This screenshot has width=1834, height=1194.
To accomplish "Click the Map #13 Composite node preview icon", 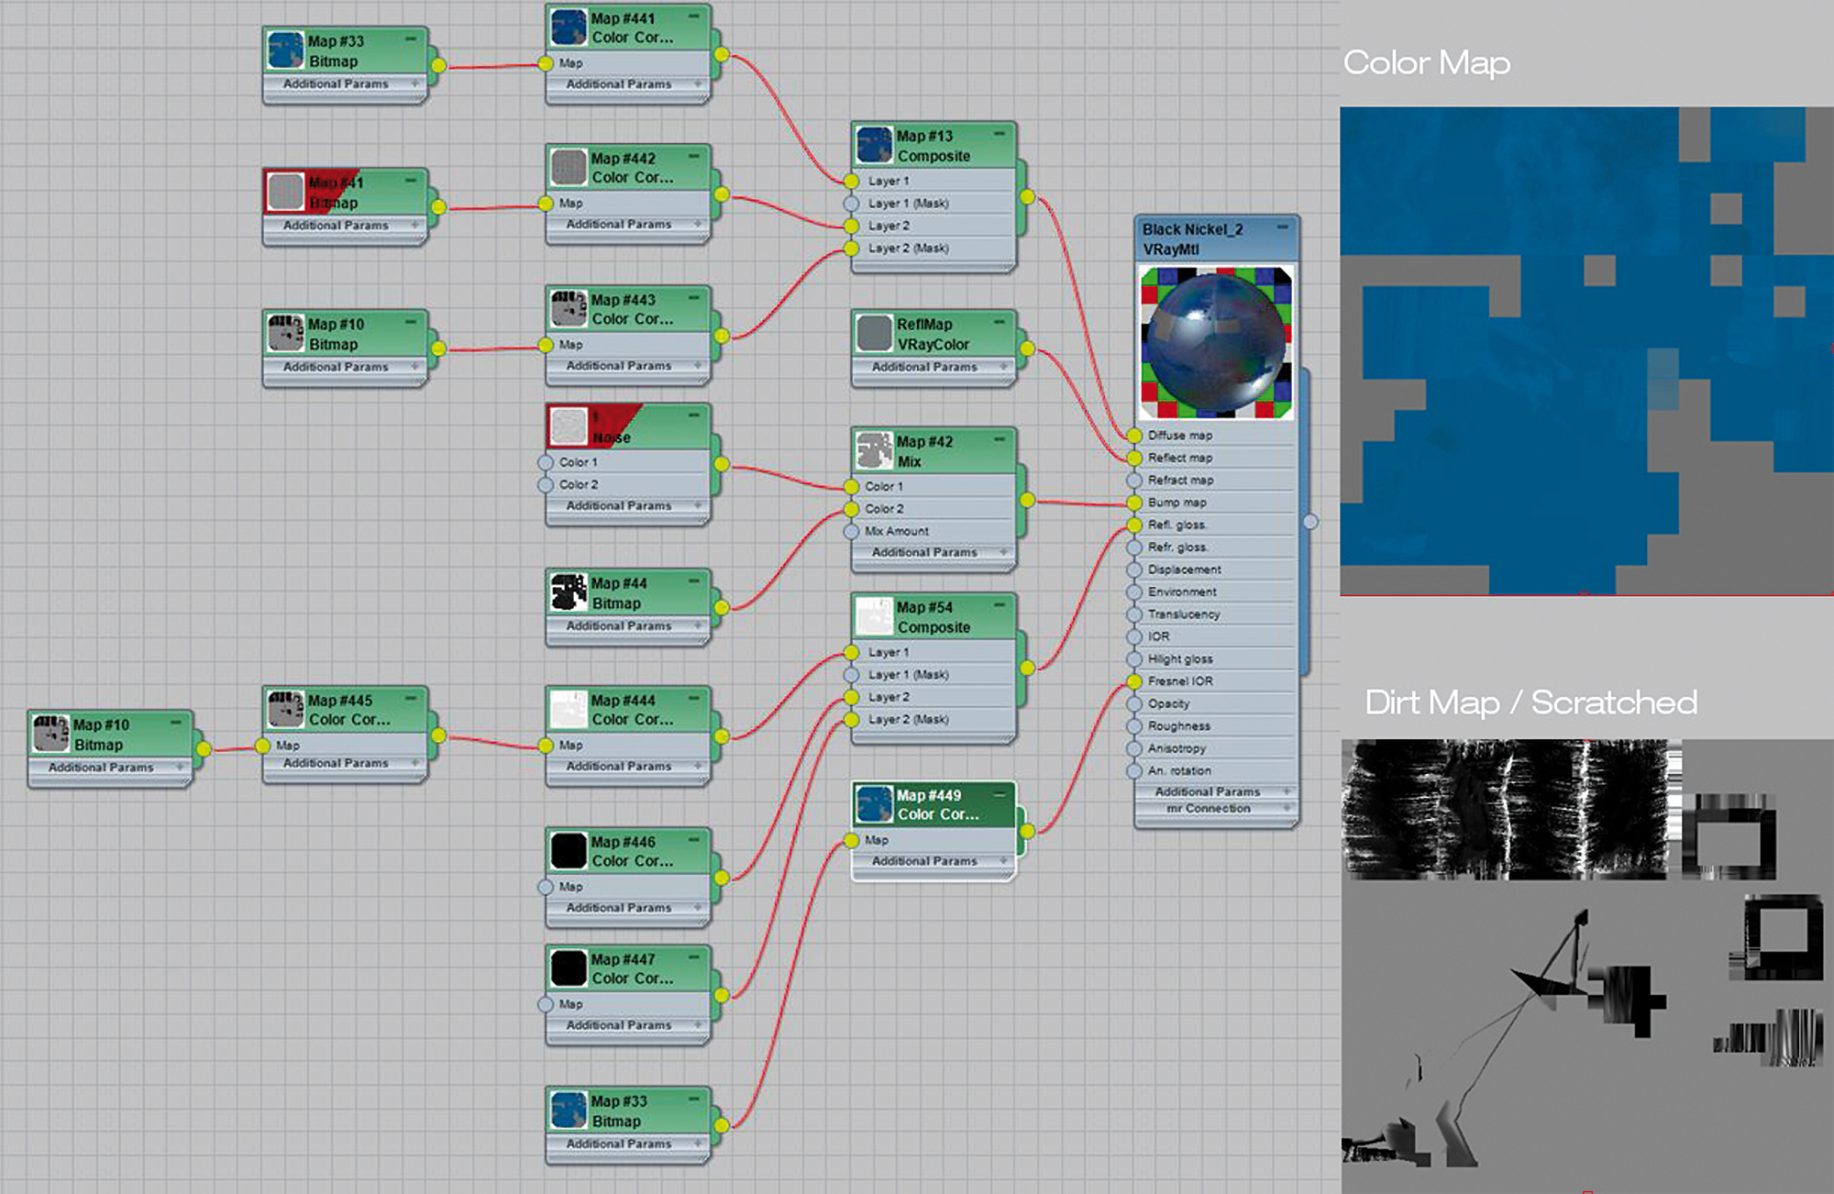I will click(x=874, y=145).
